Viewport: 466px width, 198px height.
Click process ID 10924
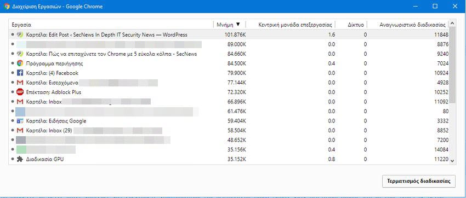click(x=441, y=73)
